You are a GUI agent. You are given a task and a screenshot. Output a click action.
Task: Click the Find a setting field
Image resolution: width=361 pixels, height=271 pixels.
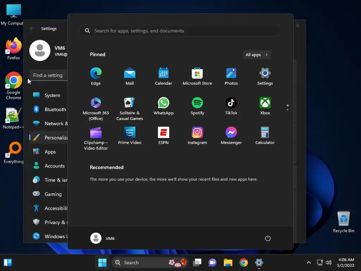pyautogui.click(x=49, y=75)
